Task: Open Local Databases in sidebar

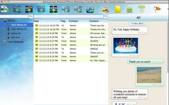Action: (x=15, y=42)
